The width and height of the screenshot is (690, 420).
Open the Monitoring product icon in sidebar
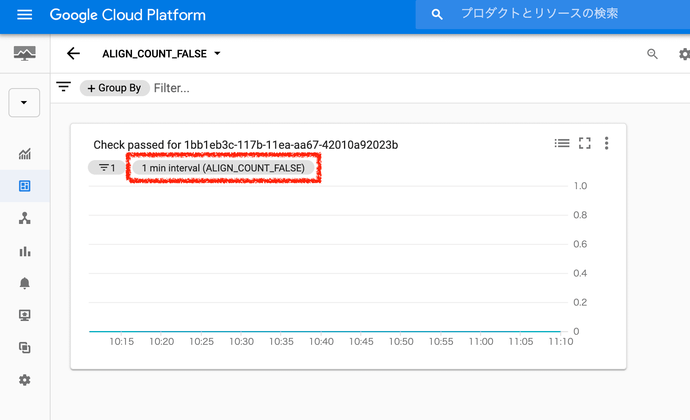click(x=25, y=53)
